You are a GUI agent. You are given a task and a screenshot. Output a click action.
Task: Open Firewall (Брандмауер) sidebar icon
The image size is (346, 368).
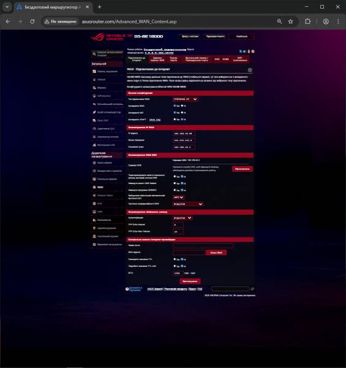coord(94,220)
